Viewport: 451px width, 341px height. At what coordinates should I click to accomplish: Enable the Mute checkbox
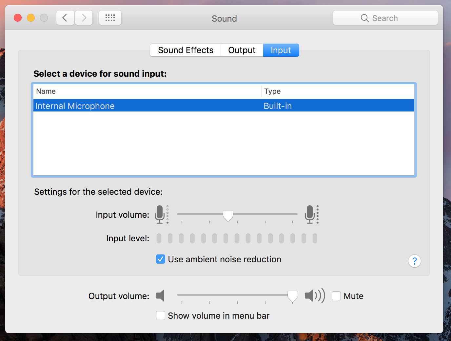[x=336, y=296]
